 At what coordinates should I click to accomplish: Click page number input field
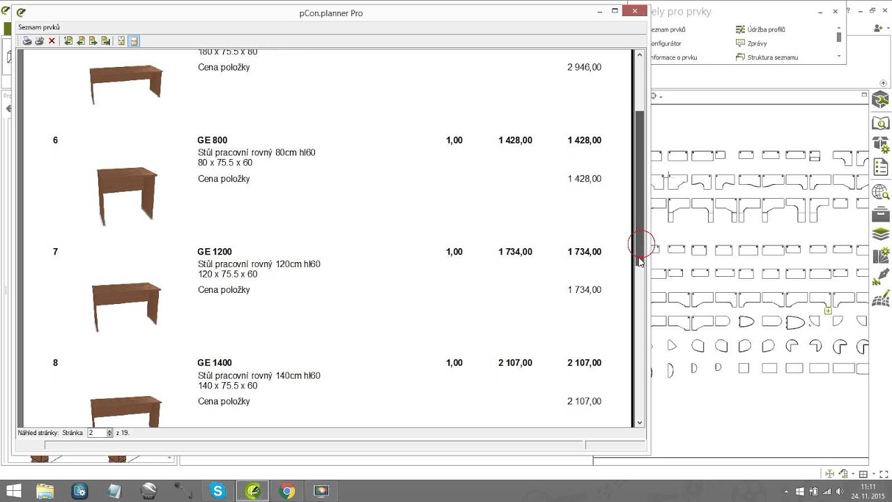tap(96, 433)
